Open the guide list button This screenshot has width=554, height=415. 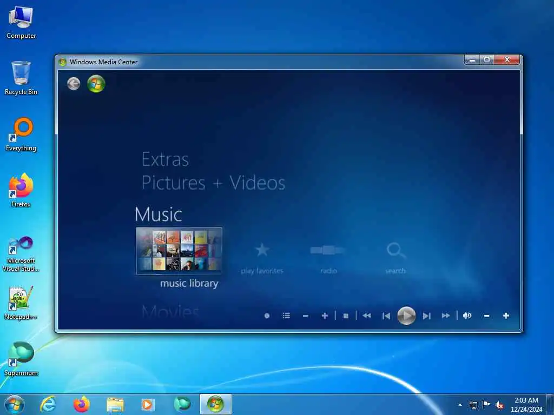click(287, 316)
